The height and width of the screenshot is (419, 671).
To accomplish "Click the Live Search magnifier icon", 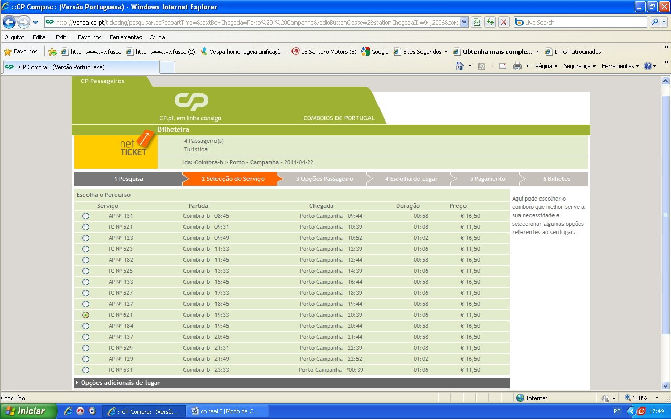I will point(655,23).
